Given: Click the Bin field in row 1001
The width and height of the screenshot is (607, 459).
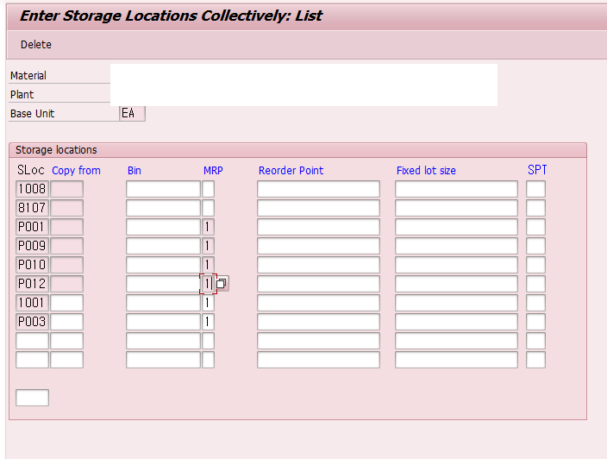Looking at the screenshot, I should [x=163, y=303].
